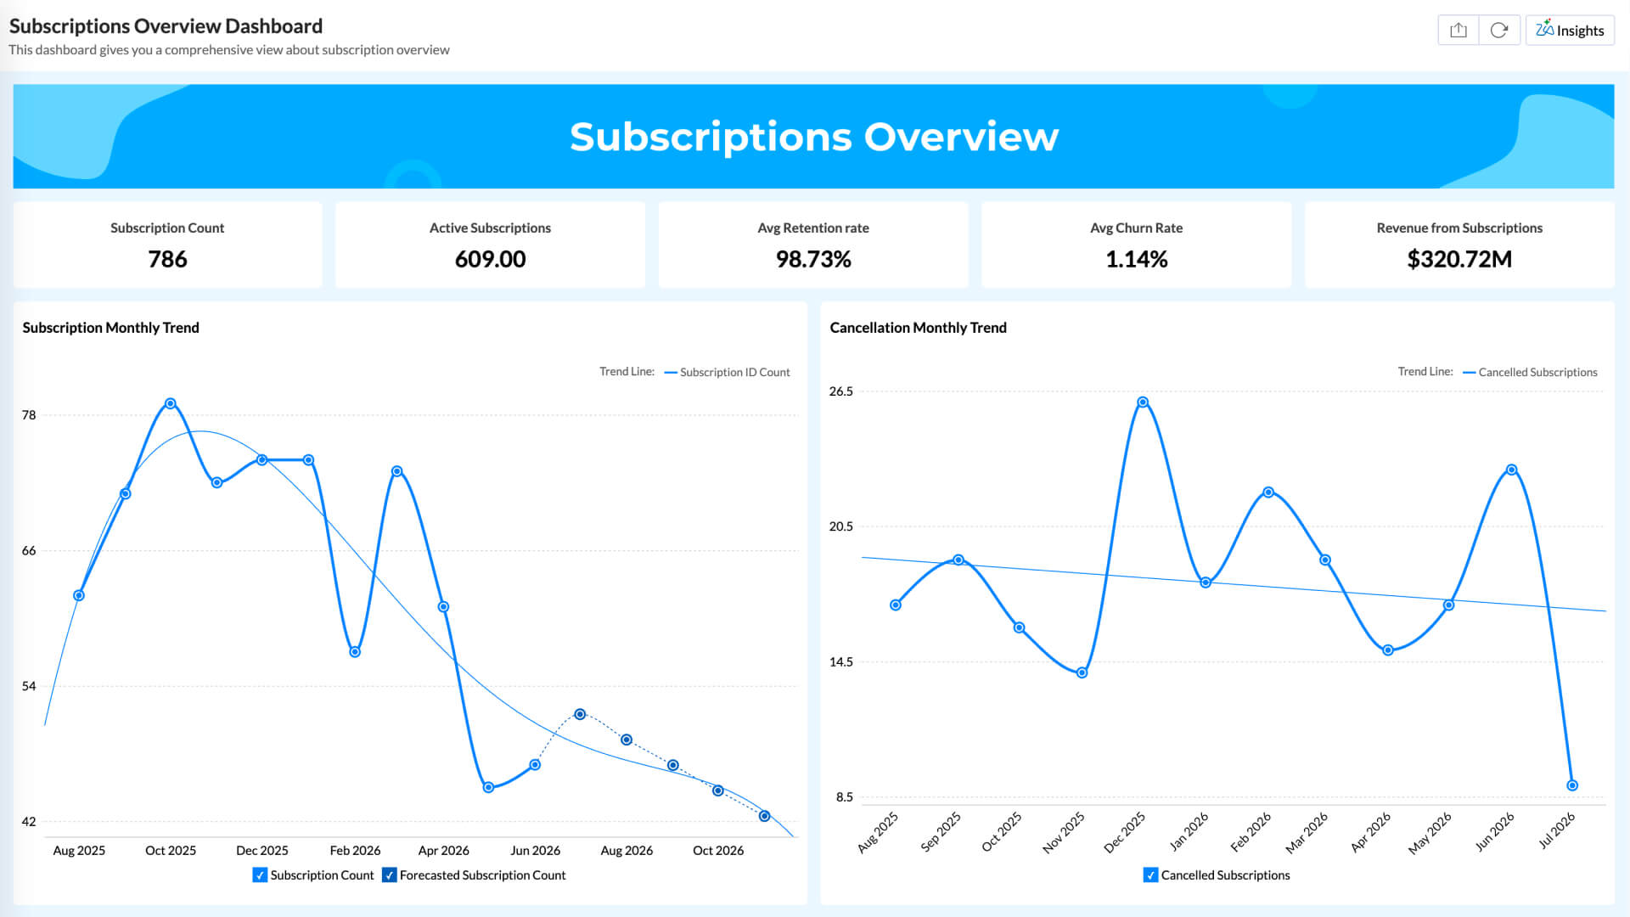Select the Oct 2025 peak point in subscription chart
Viewport: 1630px width, 917px height.
(x=171, y=403)
